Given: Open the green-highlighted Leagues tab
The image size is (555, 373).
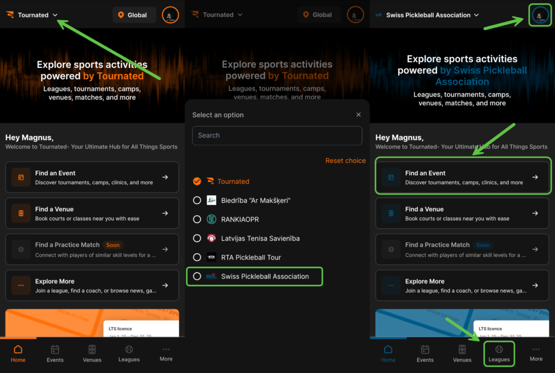Looking at the screenshot, I should click(x=499, y=354).
